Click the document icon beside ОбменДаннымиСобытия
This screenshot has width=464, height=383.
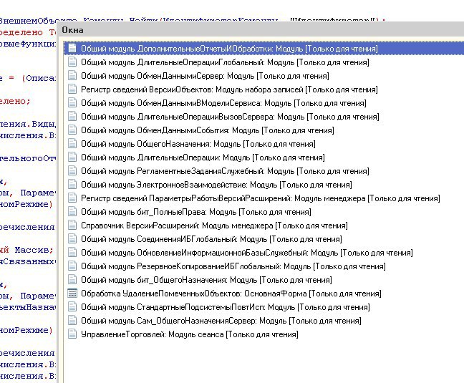coord(72,130)
